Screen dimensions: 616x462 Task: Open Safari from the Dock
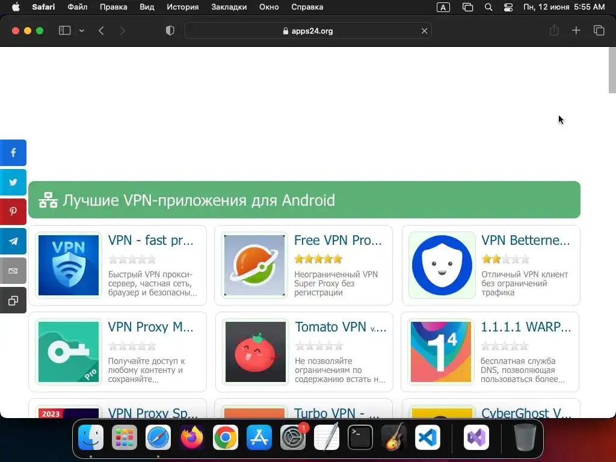(x=158, y=437)
